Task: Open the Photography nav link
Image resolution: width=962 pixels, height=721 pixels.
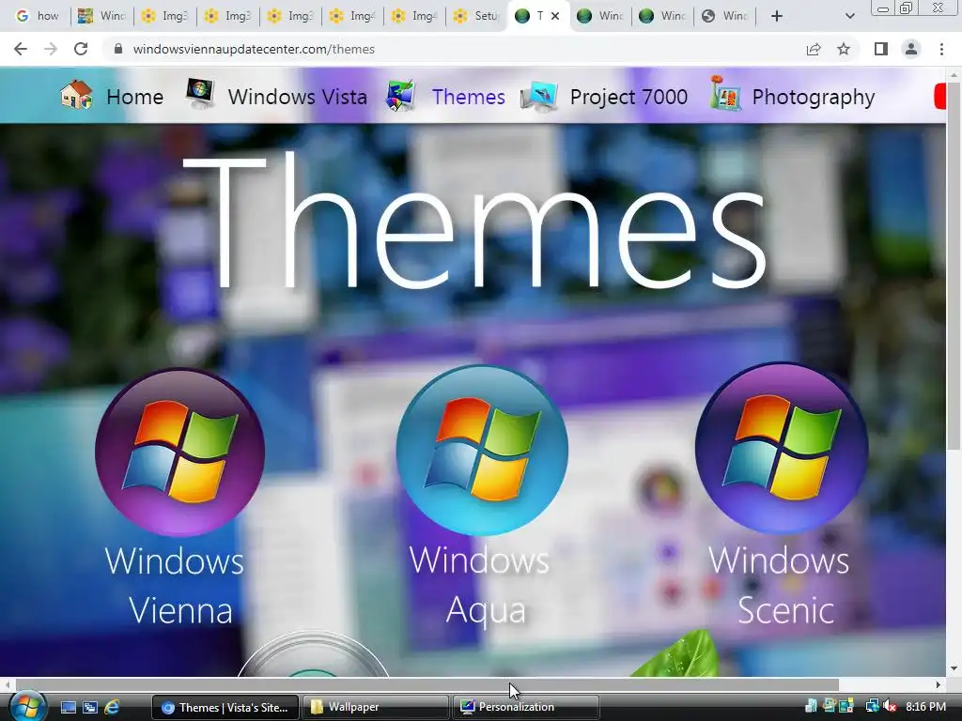Action: coord(814,97)
